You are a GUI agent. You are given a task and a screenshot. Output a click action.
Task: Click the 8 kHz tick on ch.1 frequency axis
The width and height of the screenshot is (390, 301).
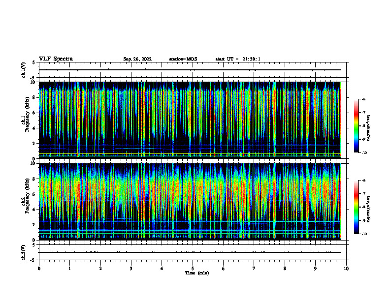(x=34, y=97)
